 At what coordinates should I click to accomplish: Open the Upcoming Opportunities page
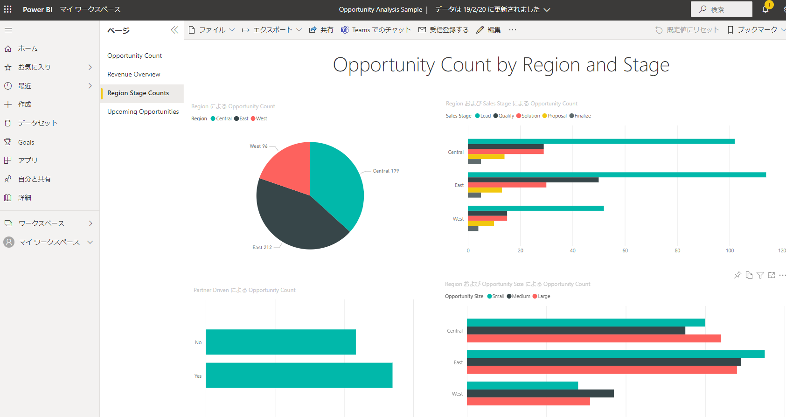click(143, 111)
